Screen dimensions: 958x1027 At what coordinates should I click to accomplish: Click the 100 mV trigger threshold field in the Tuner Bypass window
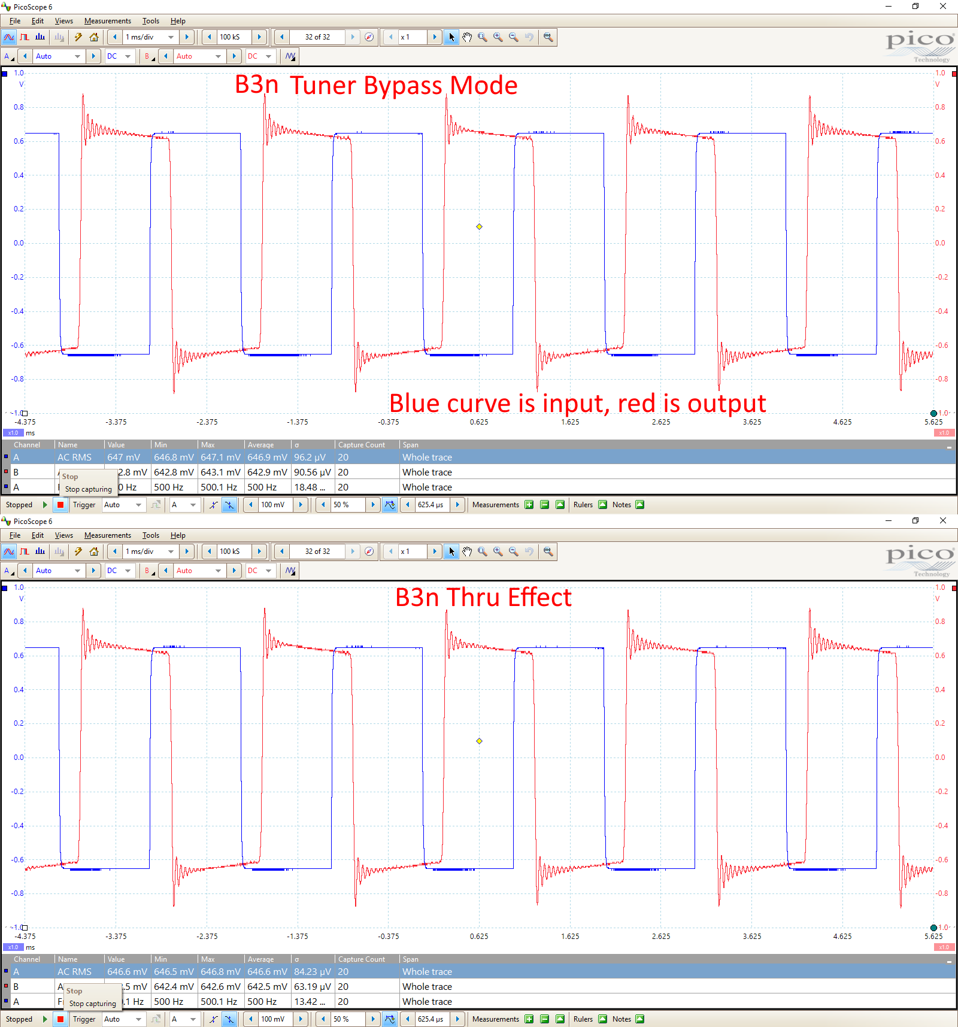(275, 505)
